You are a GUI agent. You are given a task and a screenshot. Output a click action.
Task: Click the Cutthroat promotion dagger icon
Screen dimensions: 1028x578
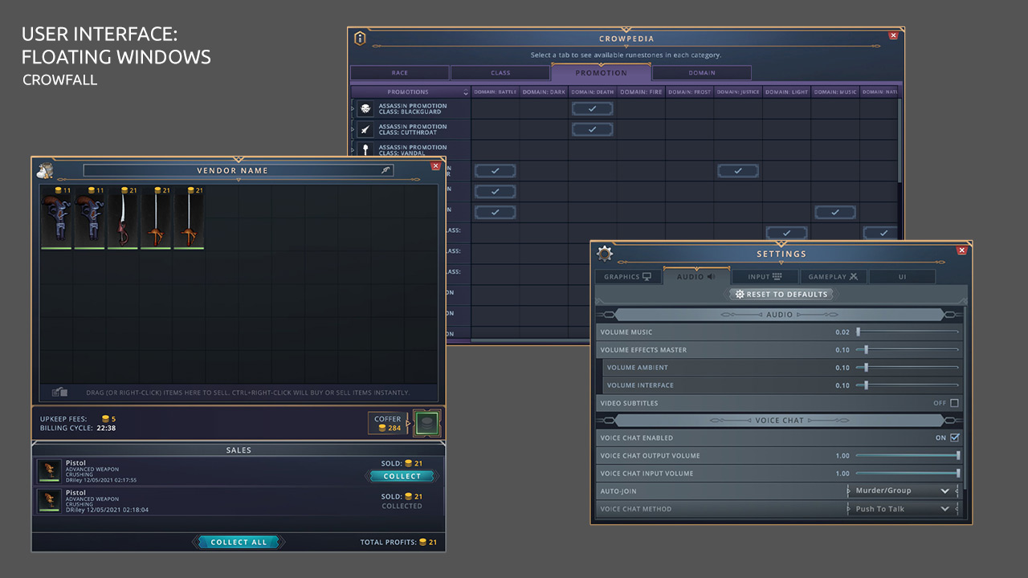pyautogui.click(x=365, y=129)
